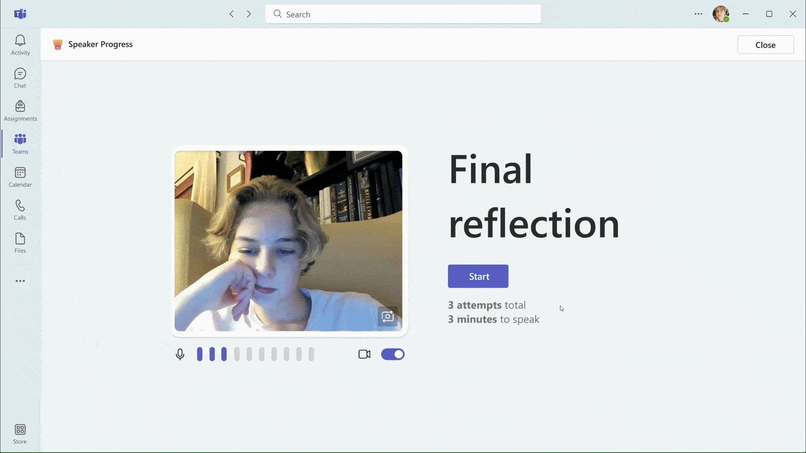This screenshot has height=453, width=806.
Task: Open the Calls phone icon
Action: [x=20, y=210]
